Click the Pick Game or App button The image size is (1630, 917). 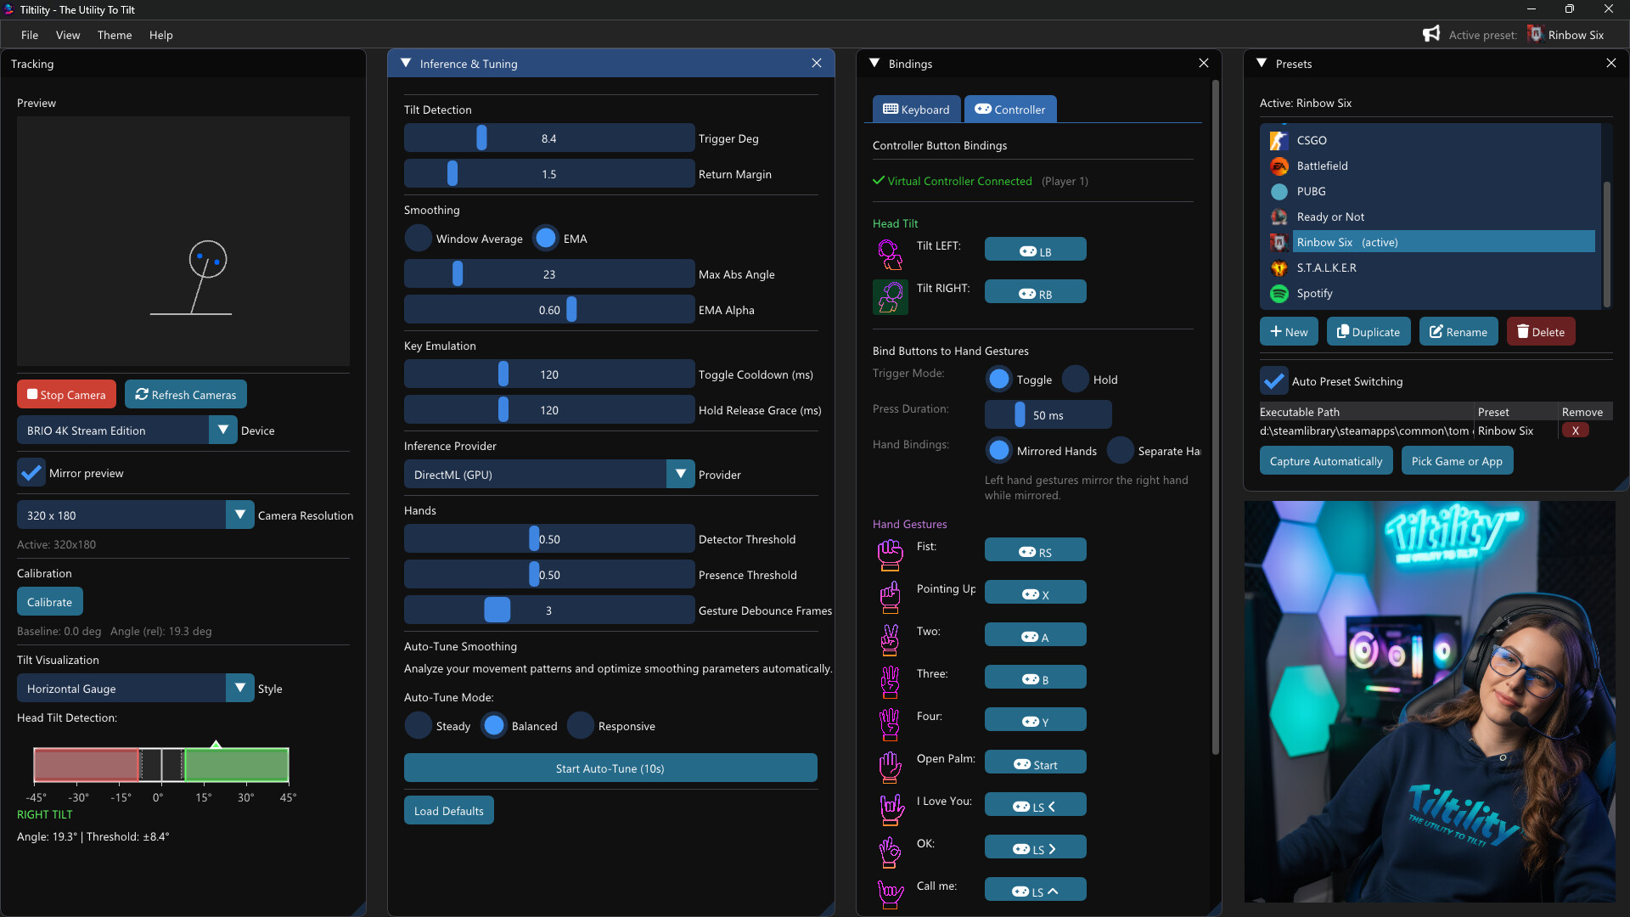tap(1457, 460)
